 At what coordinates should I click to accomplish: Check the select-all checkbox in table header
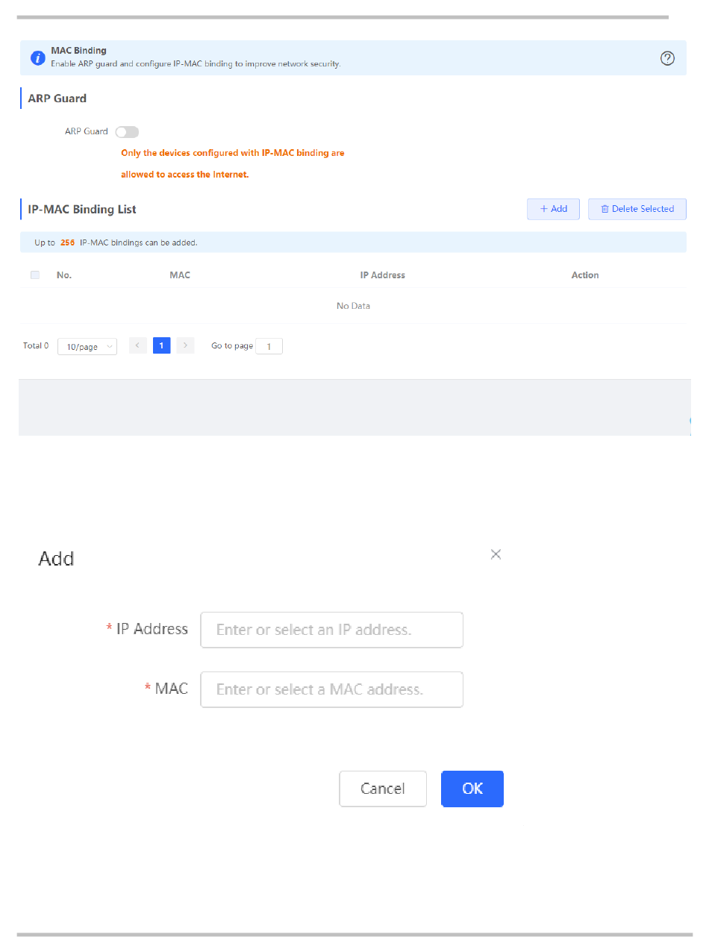coord(35,275)
